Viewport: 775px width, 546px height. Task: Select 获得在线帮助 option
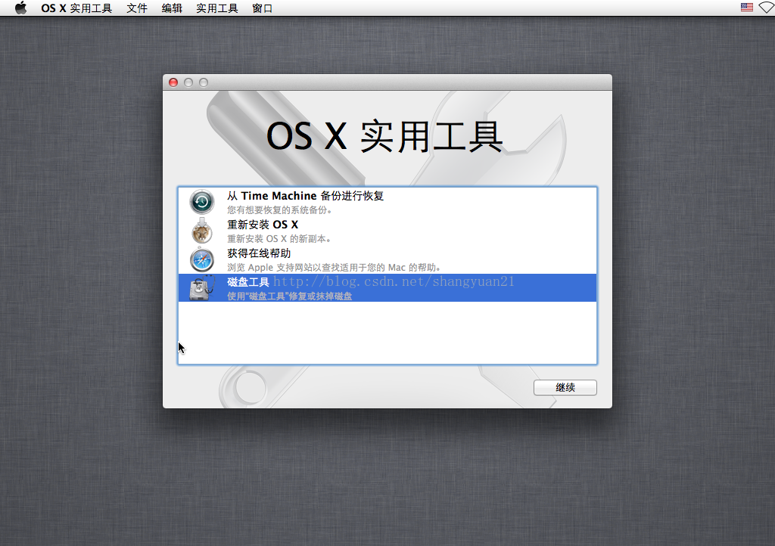[387, 259]
